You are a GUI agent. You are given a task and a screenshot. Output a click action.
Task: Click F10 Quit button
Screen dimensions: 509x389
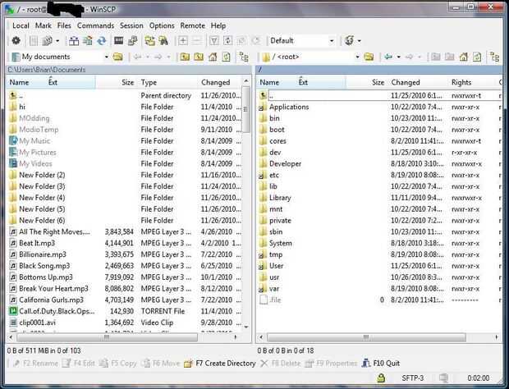click(380, 363)
